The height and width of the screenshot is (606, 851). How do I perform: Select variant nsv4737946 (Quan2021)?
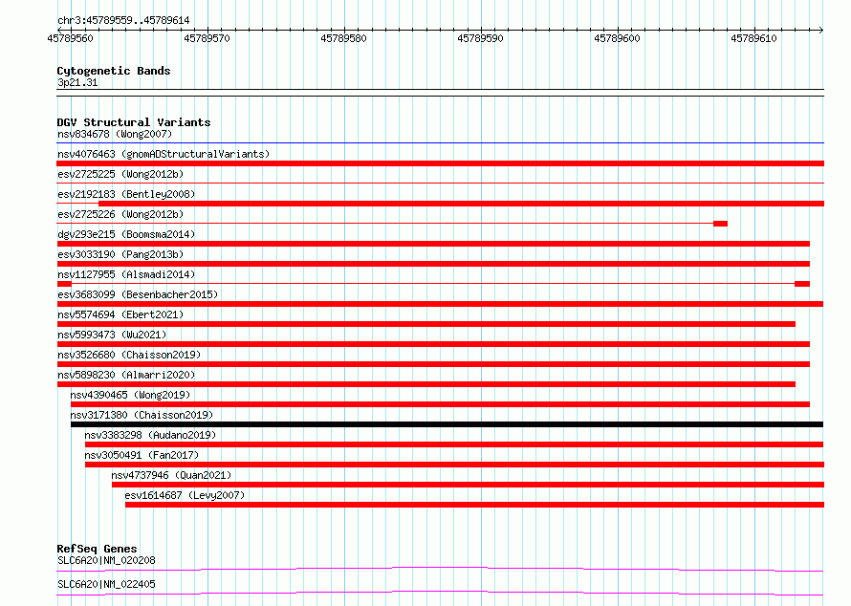[x=171, y=475]
